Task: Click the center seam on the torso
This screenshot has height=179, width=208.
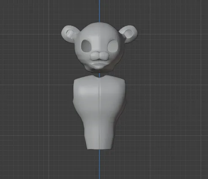Action: [x=99, y=112]
